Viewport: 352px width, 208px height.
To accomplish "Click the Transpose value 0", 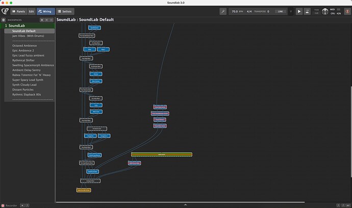I will coord(268,11).
